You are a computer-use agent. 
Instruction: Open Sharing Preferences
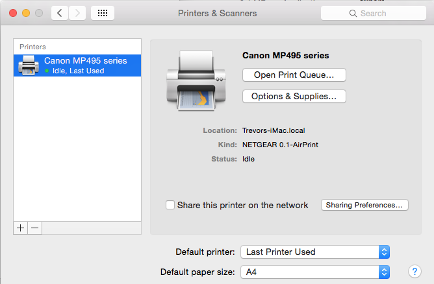[364, 205]
